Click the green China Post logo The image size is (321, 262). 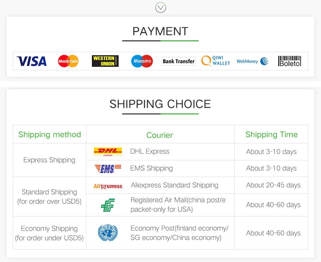click(x=108, y=205)
